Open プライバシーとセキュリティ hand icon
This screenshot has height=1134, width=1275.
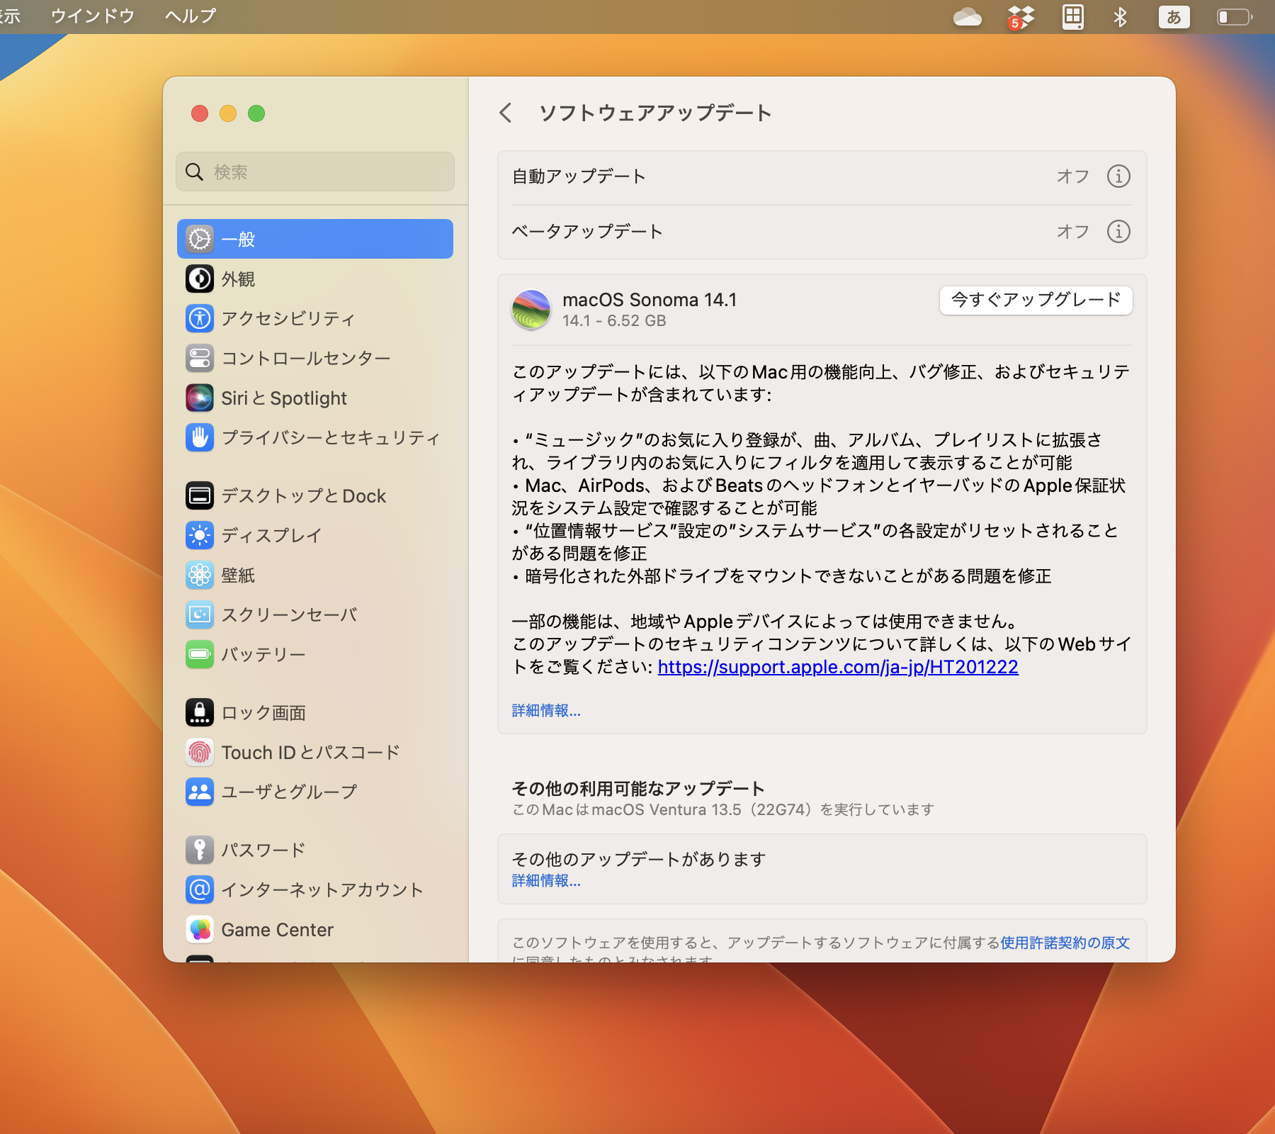(x=200, y=438)
